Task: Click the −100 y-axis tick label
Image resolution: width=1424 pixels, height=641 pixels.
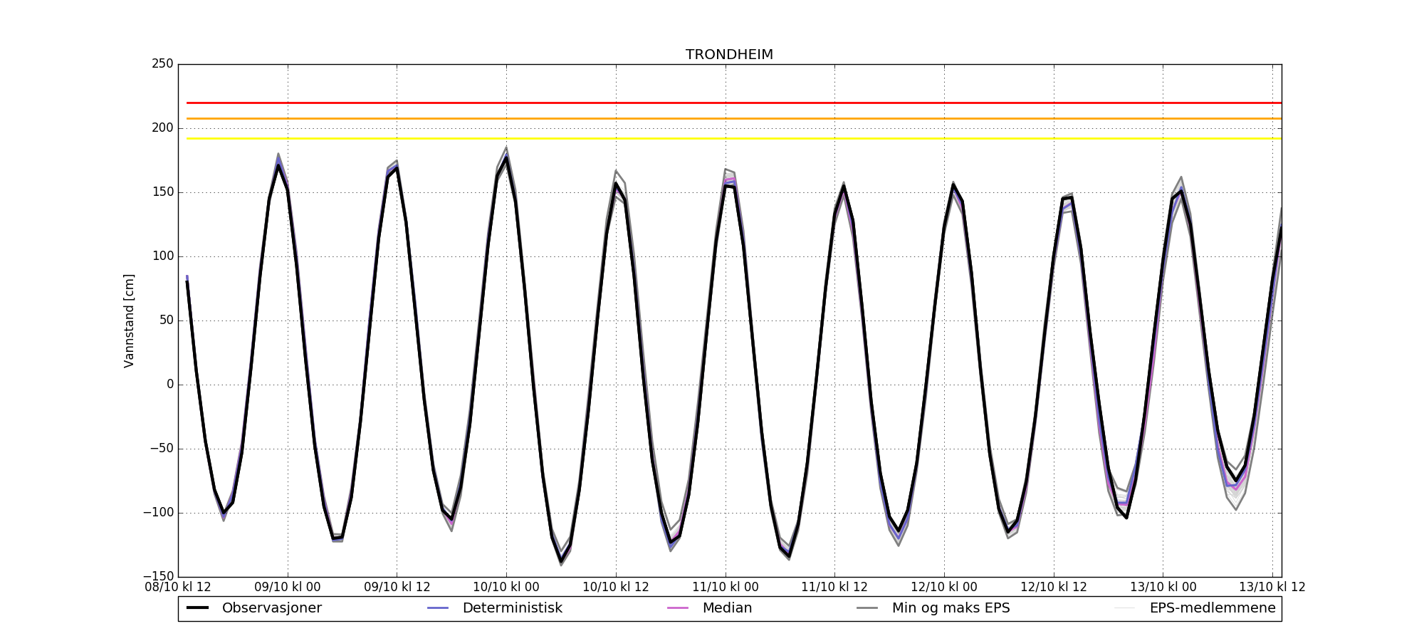Action: point(158,513)
